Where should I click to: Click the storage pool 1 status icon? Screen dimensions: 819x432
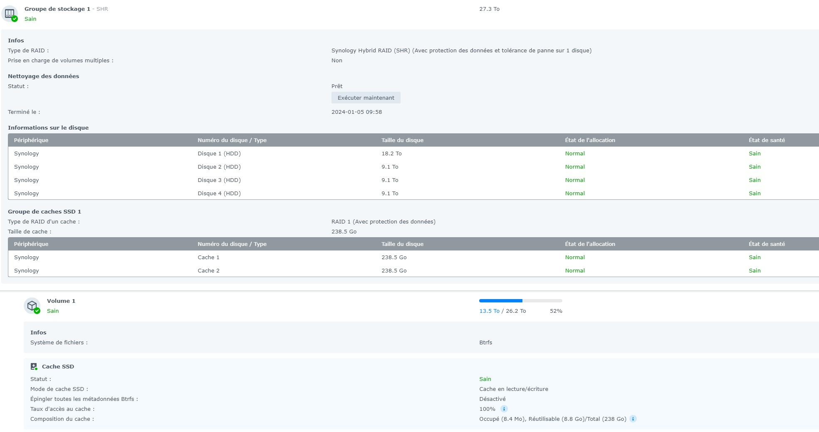pos(10,14)
